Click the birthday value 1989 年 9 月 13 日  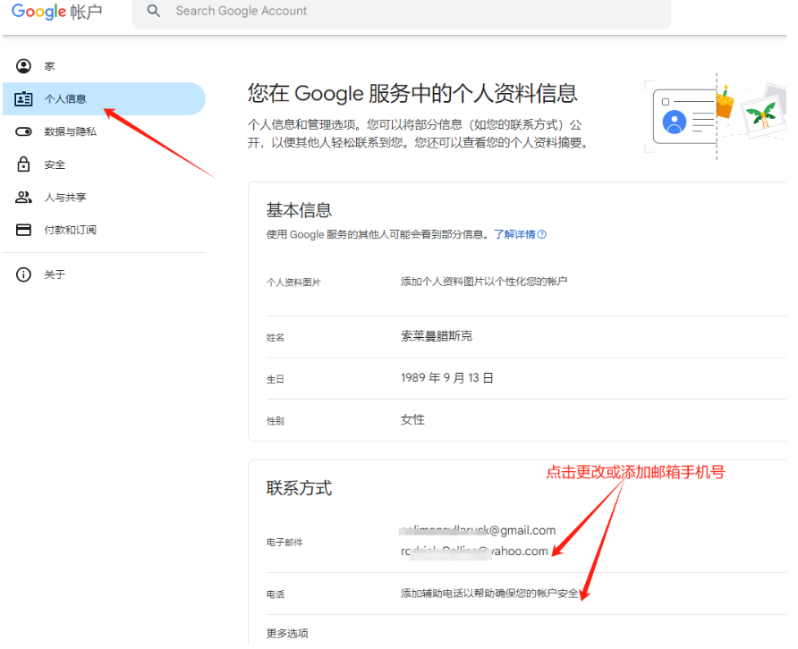pyautogui.click(x=447, y=378)
